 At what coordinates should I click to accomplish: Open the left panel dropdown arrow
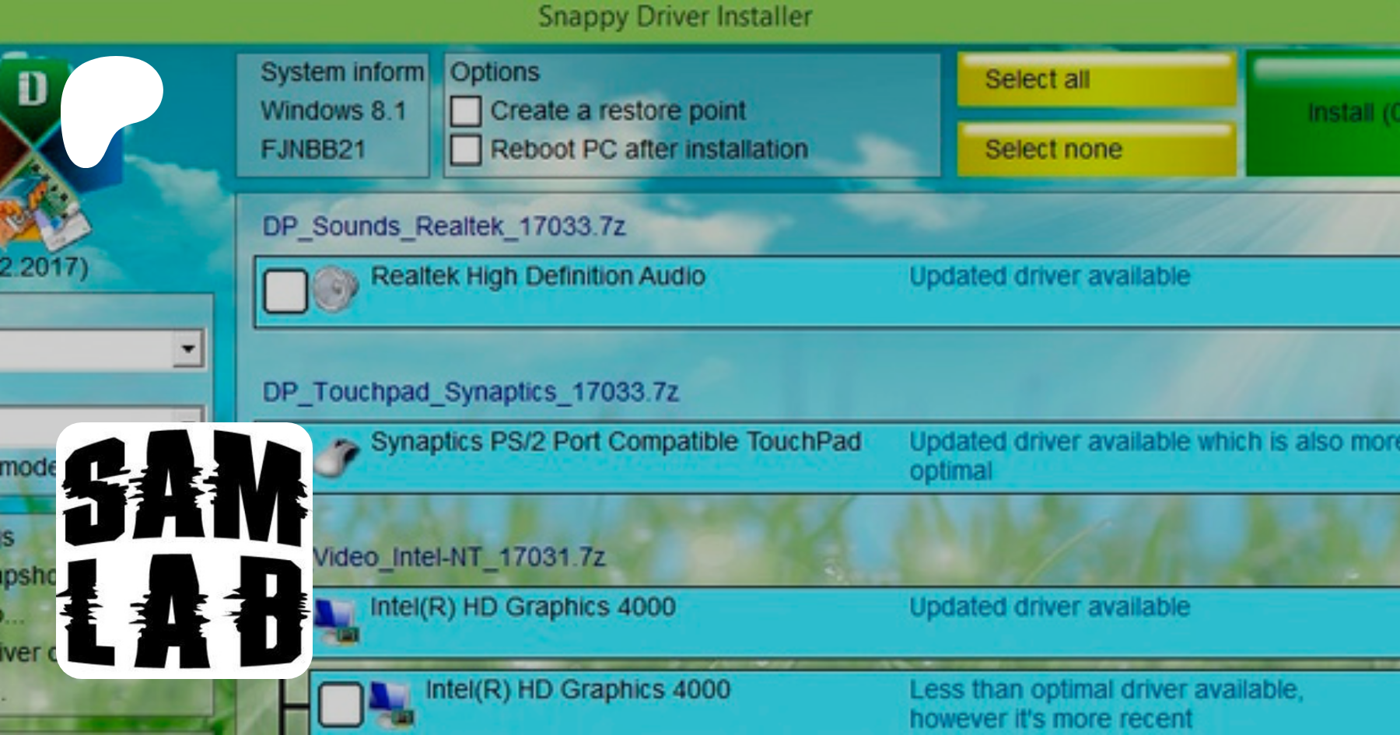(x=187, y=348)
